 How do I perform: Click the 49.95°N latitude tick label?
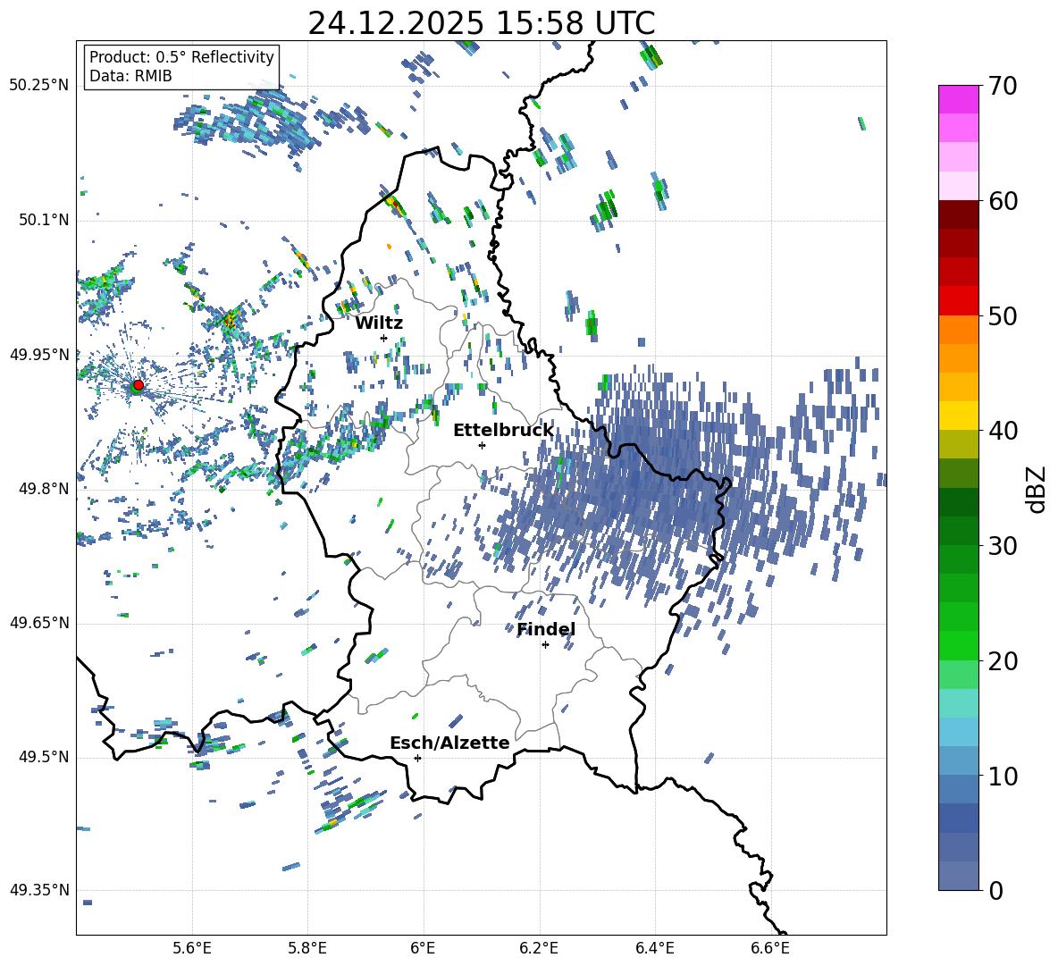pos(39,355)
